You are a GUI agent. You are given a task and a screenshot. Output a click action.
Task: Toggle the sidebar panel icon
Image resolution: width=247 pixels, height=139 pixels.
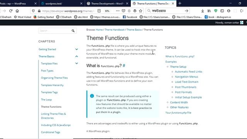pyautogui.click(x=222, y=11)
